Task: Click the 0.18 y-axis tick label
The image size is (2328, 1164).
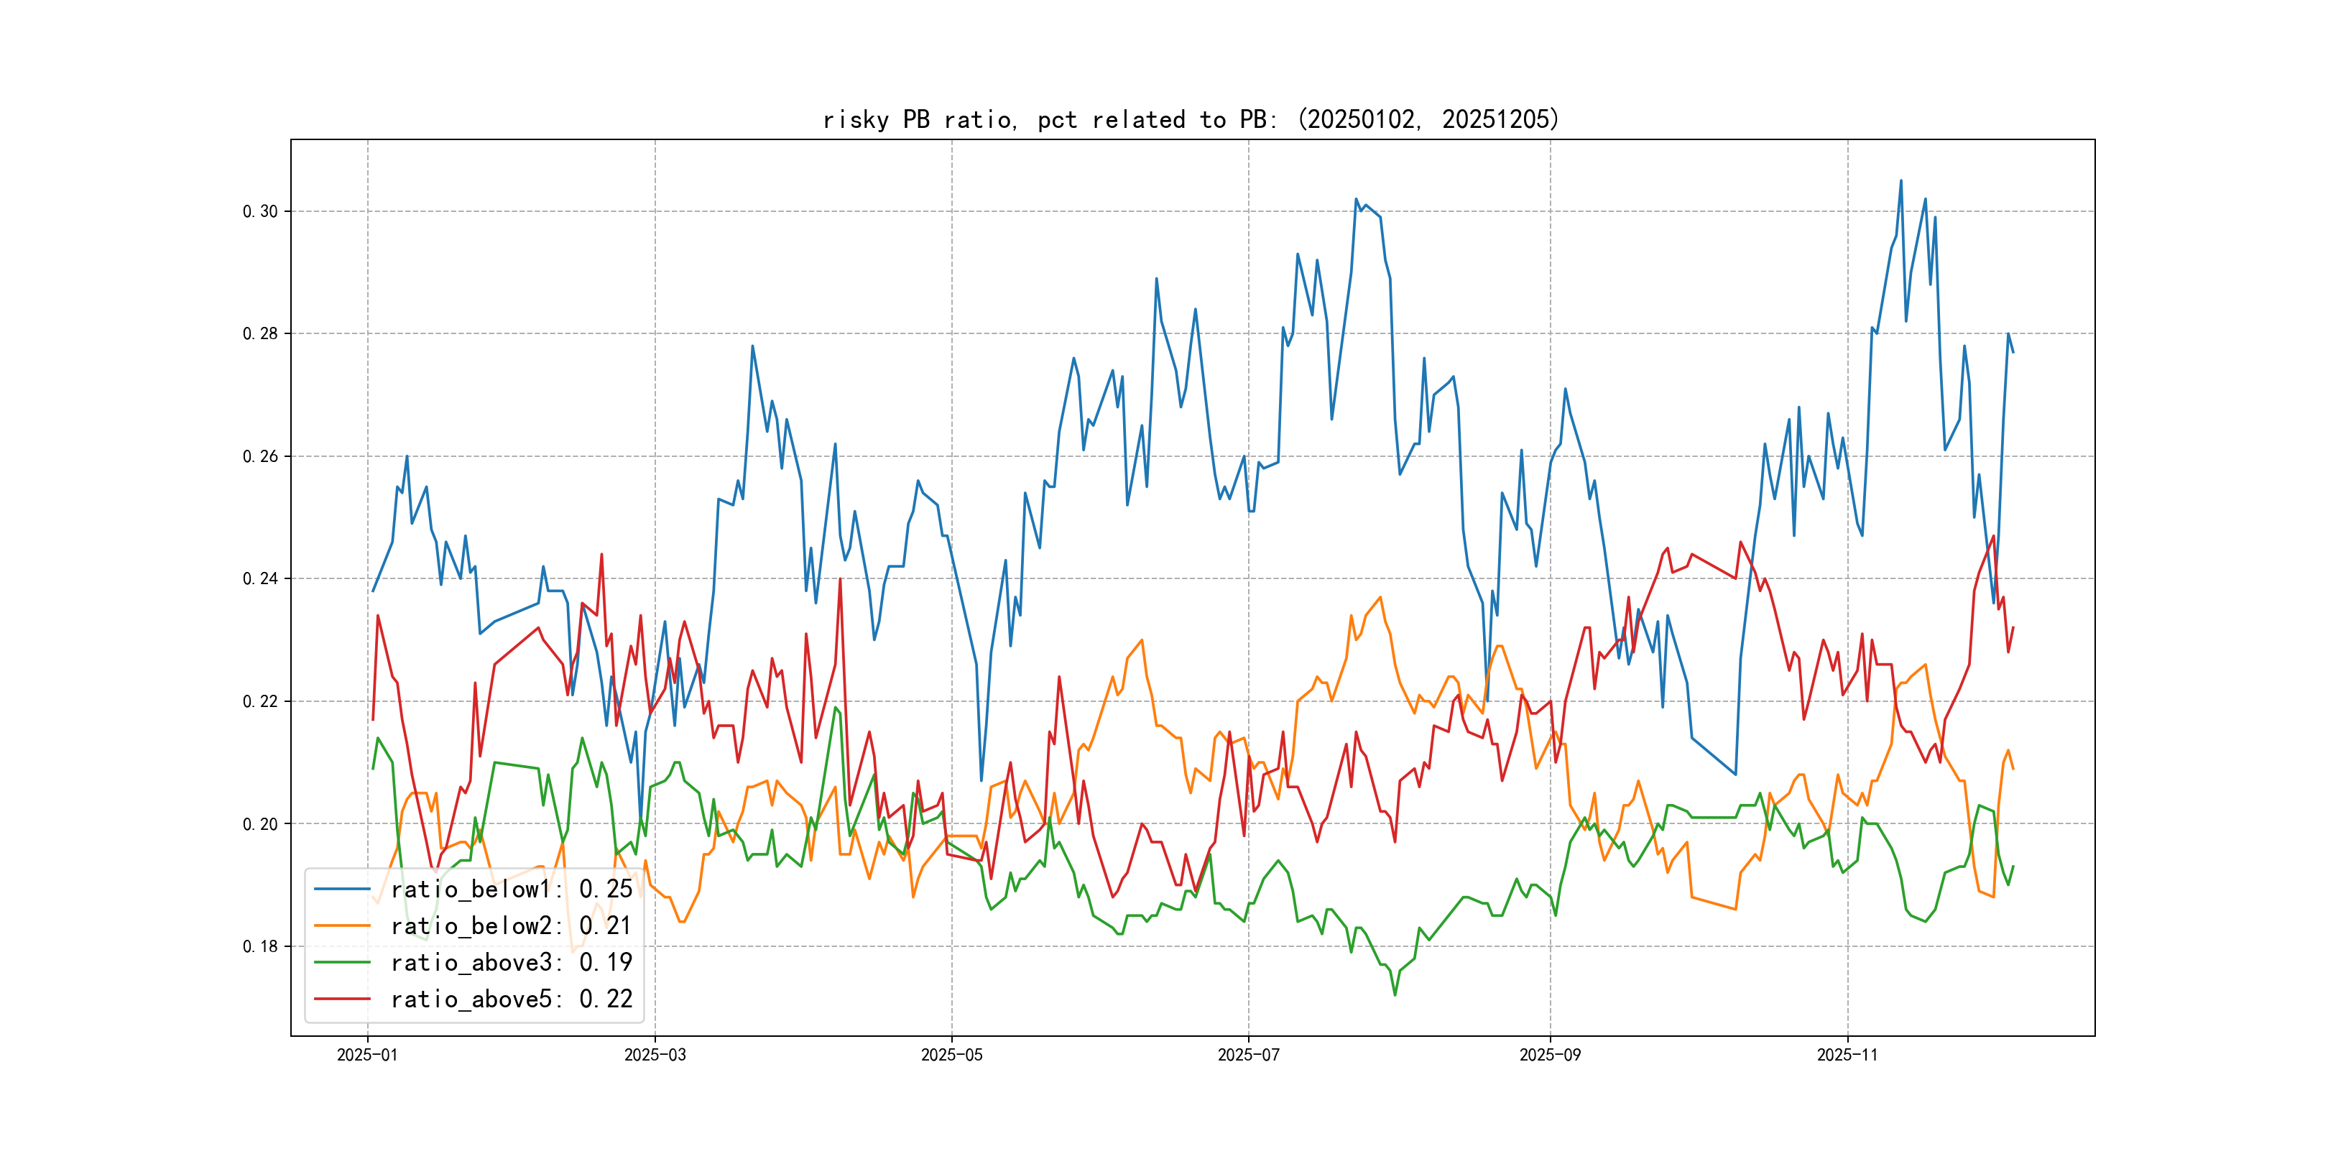Action: (260, 947)
